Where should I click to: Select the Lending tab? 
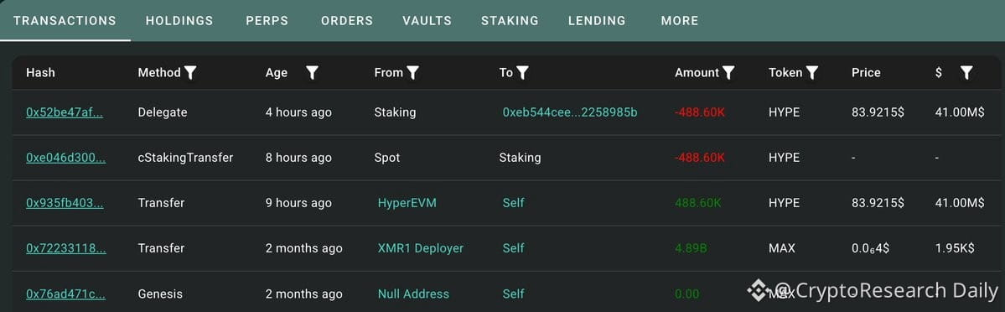tap(597, 20)
